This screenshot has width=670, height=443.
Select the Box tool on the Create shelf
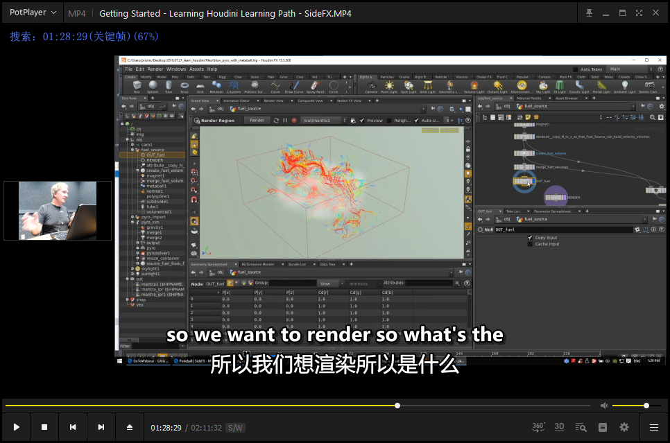pyautogui.click(x=136, y=86)
